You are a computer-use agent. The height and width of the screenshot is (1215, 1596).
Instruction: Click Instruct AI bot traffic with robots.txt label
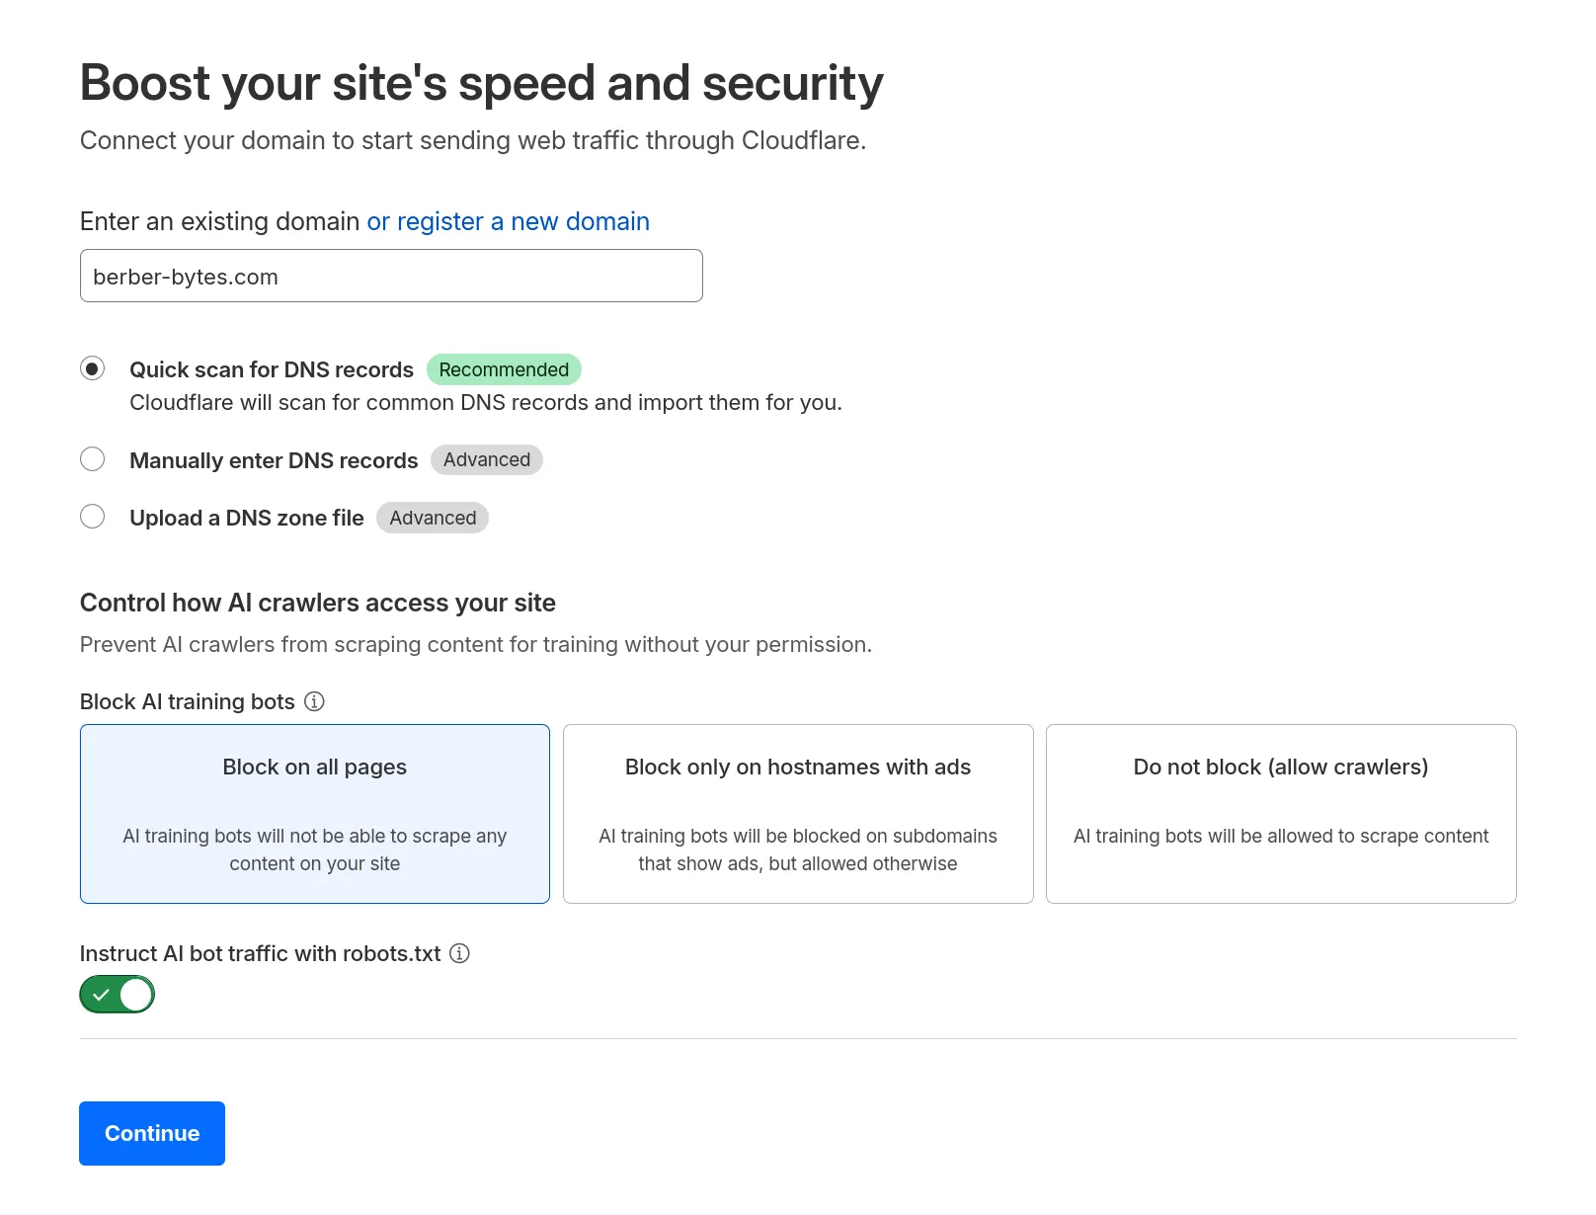coord(261,953)
